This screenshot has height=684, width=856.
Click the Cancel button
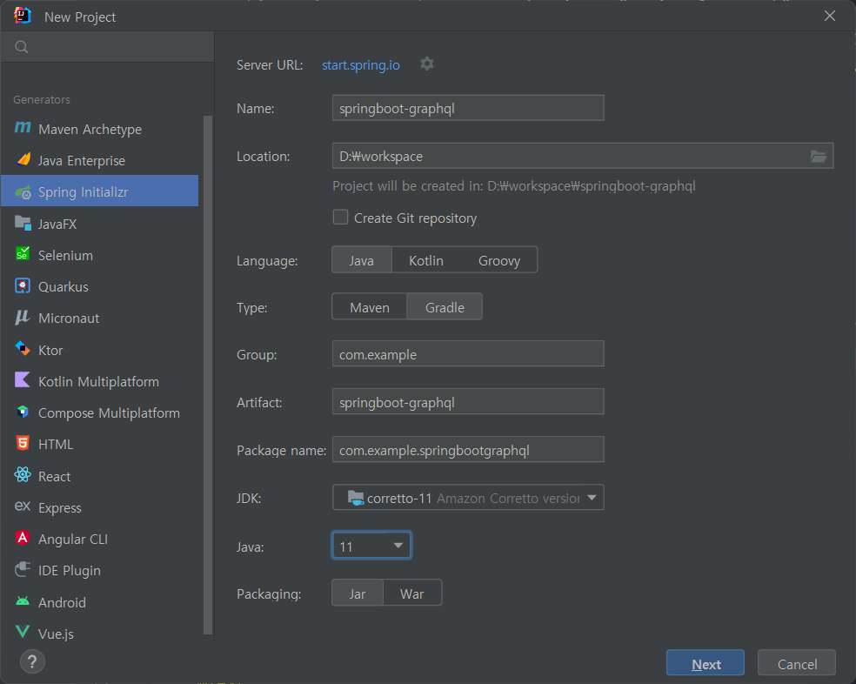coord(797,663)
